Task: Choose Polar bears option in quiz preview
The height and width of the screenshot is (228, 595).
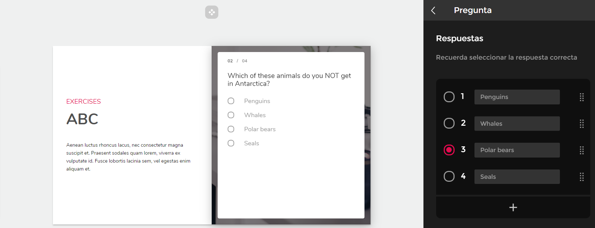Action: [x=231, y=129]
